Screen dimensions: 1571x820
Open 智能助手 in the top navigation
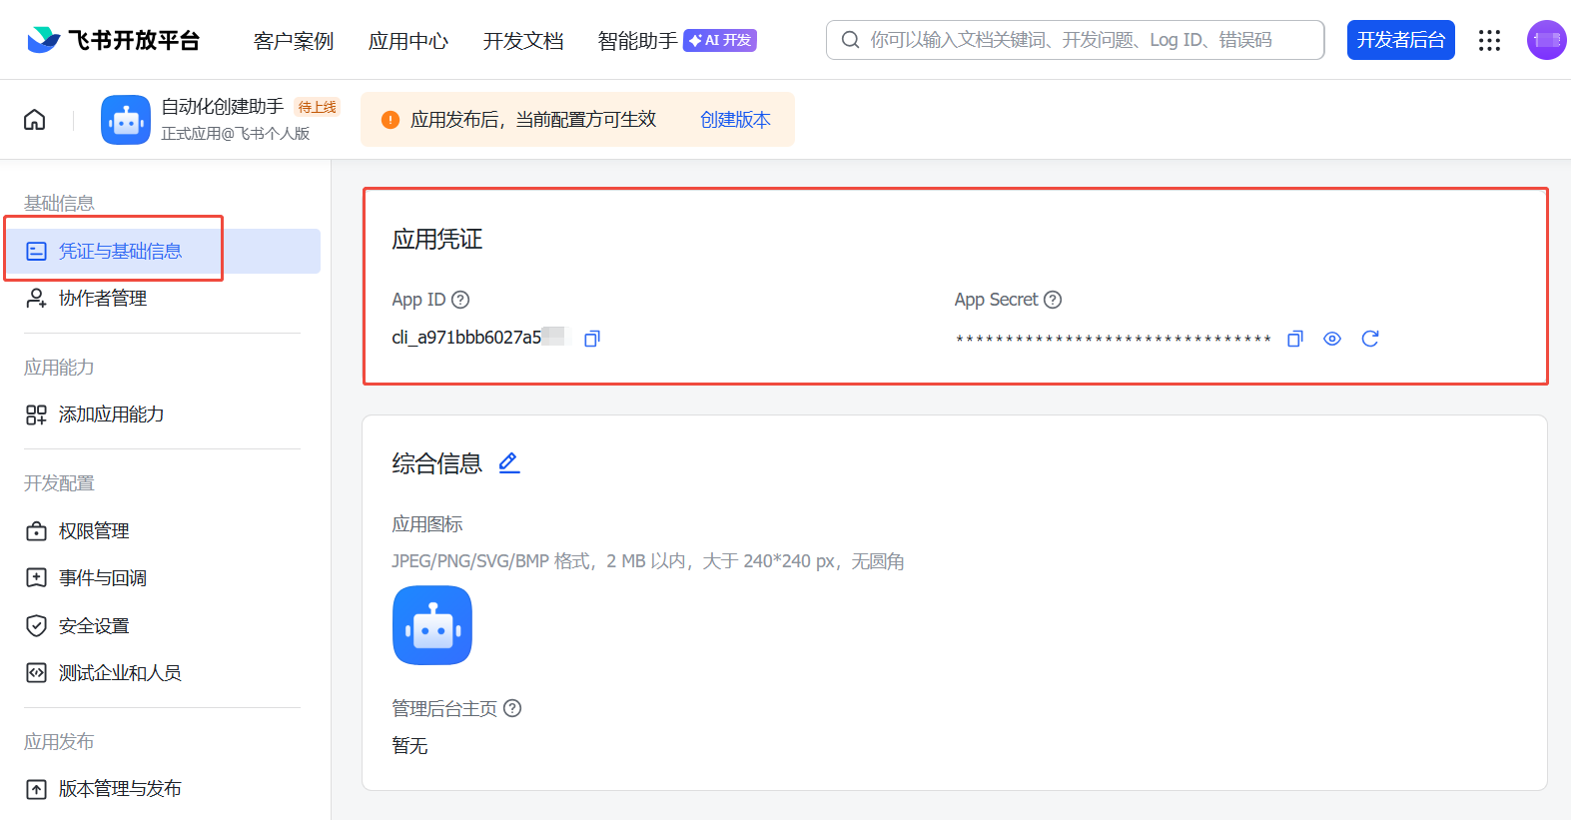(637, 41)
